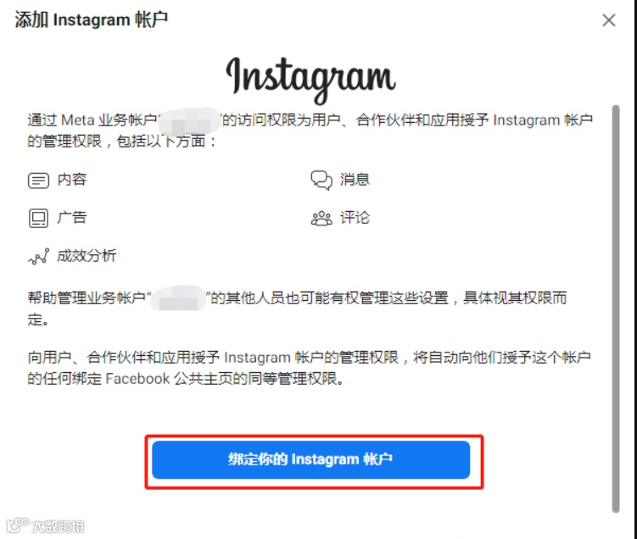Click the 内容 permission label

click(72, 180)
